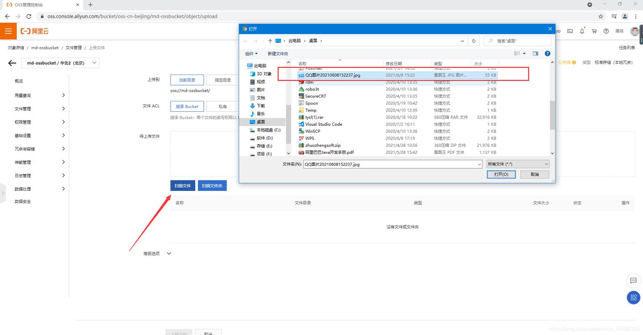The height and width of the screenshot is (335, 643).
Task: Click the 扫描文件 button
Action: [183, 186]
